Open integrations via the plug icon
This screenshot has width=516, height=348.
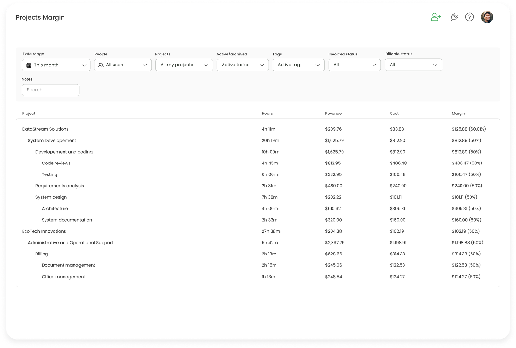(454, 17)
